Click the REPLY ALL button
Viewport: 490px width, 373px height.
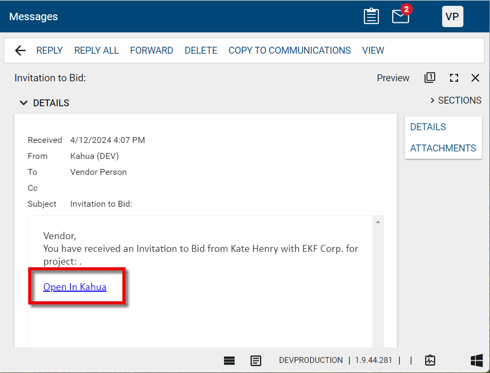(x=96, y=50)
